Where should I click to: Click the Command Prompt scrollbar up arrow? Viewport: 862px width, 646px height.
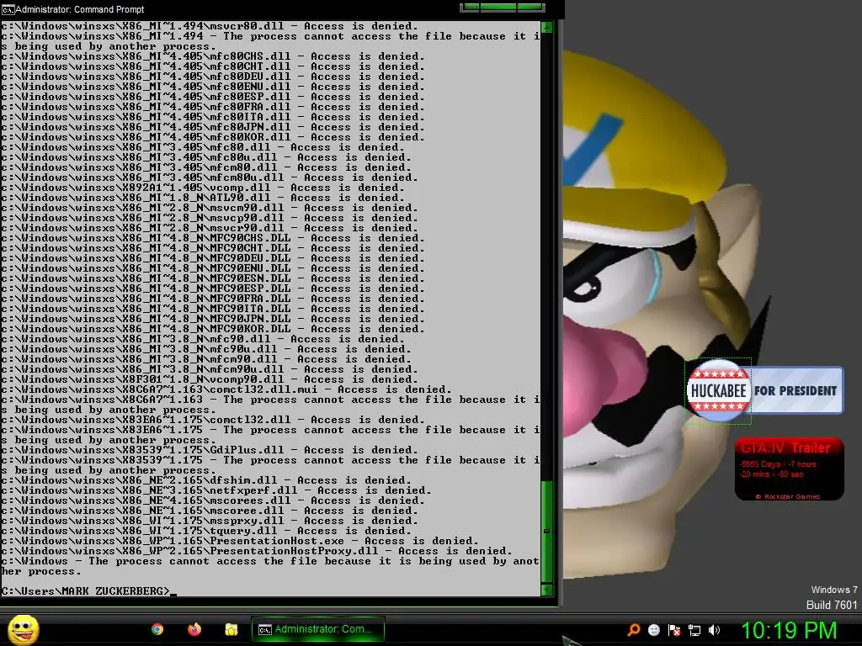546,27
